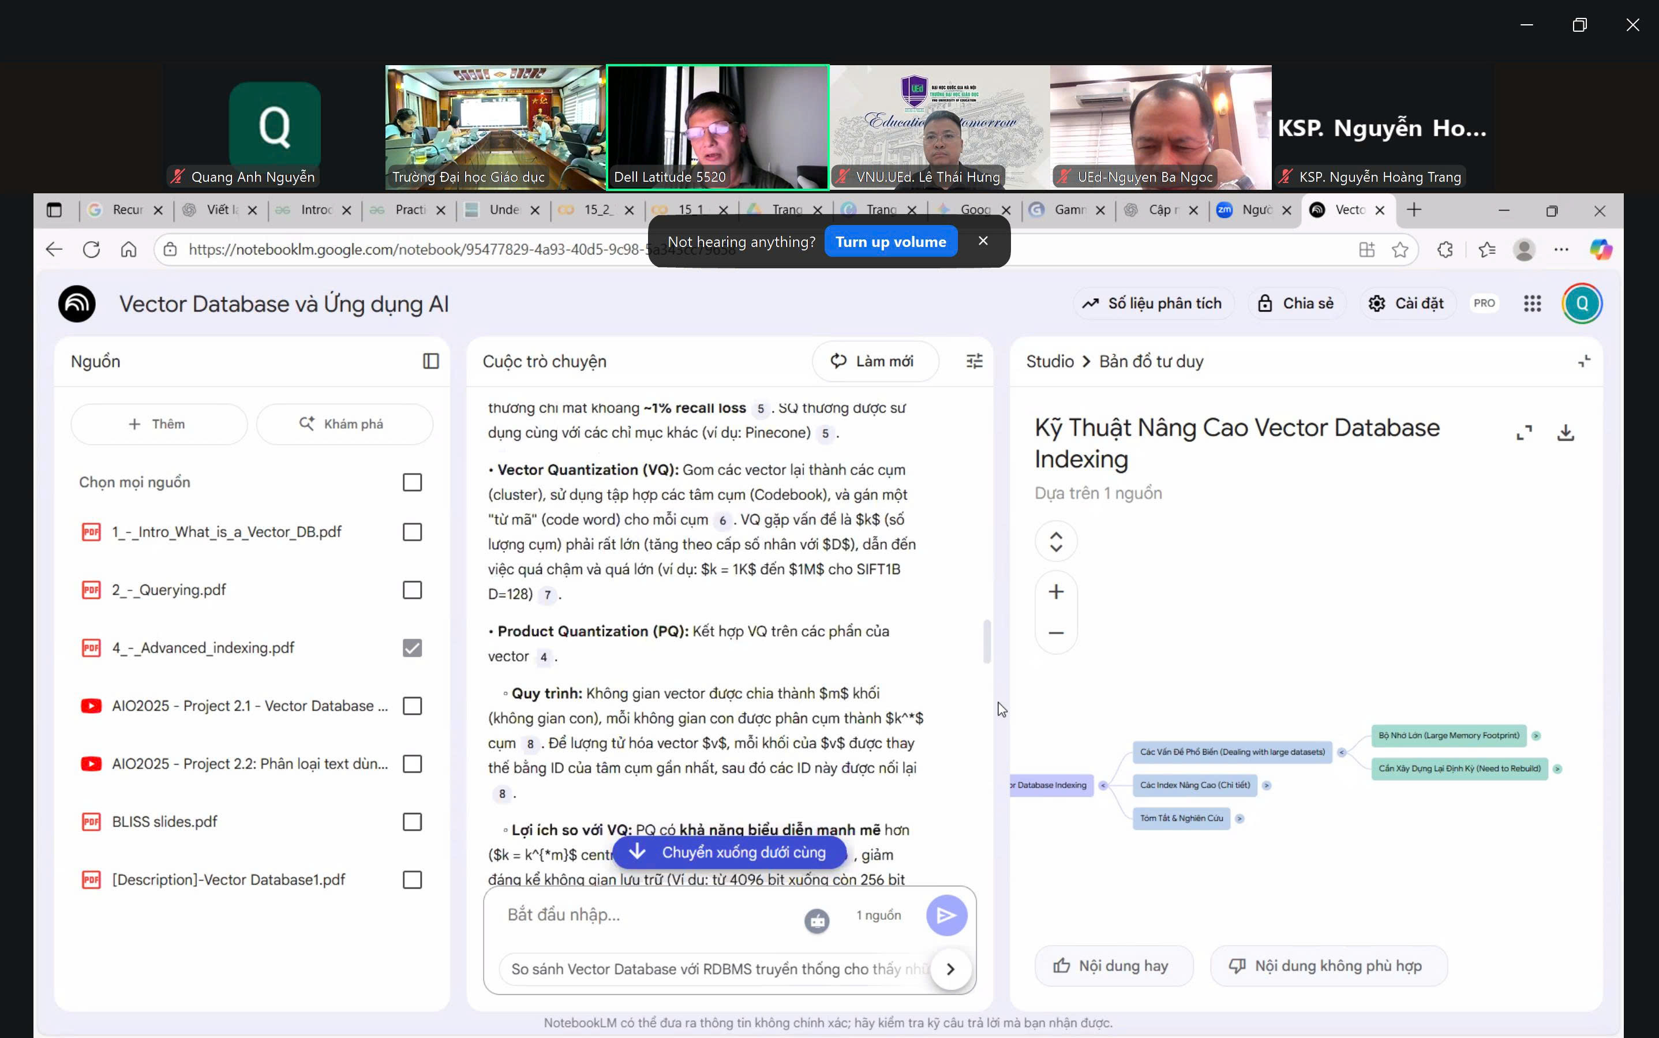Select the BLISS slides.pdf checkbox
The width and height of the screenshot is (1659, 1038).
412,822
